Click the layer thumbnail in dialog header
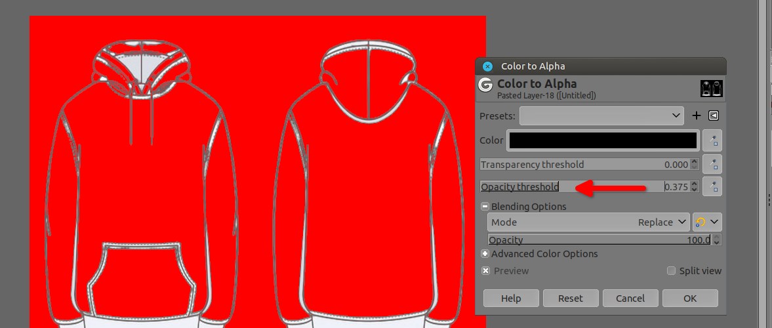Screen dimensions: 772x328 pos(712,89)
